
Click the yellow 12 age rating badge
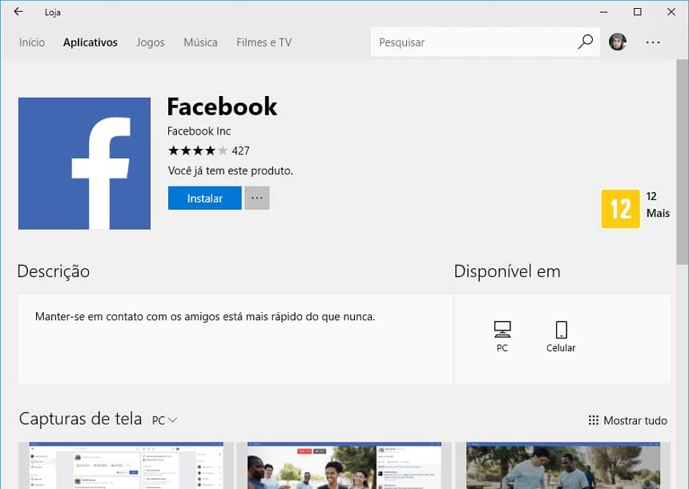click(620, 209)
